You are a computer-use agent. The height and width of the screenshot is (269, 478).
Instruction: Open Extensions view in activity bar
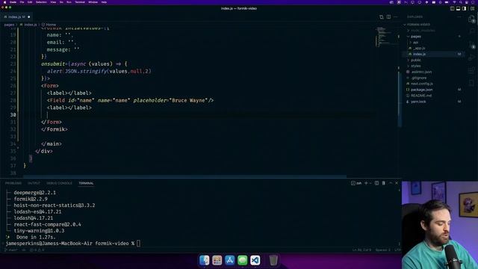tap(471, 70)
